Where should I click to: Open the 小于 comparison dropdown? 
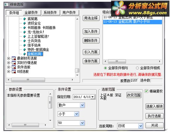[x=76, y=114]
